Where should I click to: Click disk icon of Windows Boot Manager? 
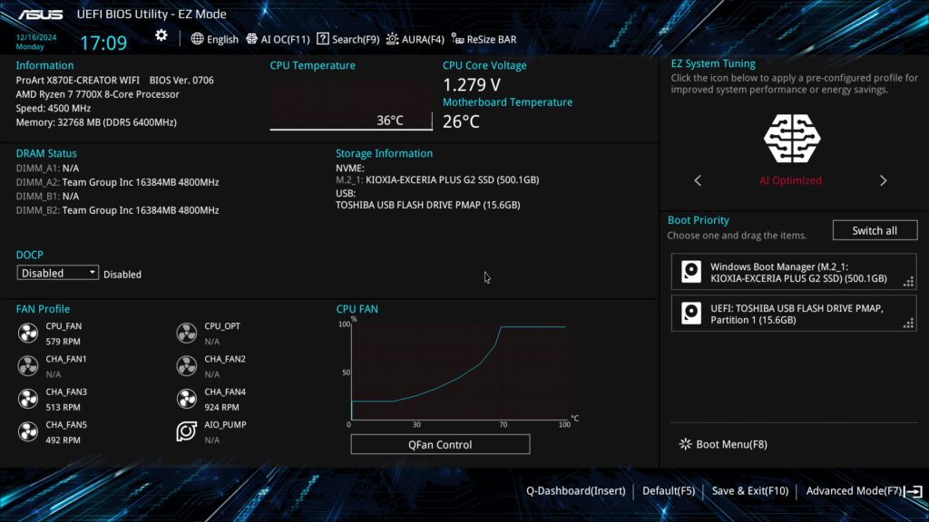point(690,272)
